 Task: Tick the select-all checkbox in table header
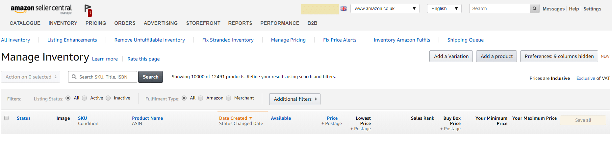point(6,118)
